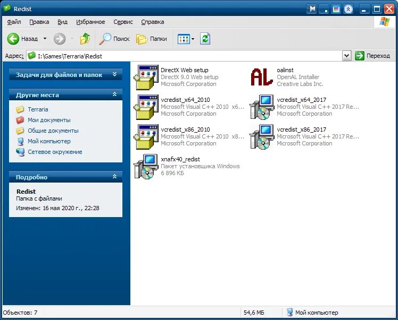
Task: Click the pin icon in the title bar
Action: [x=312, y=9]
